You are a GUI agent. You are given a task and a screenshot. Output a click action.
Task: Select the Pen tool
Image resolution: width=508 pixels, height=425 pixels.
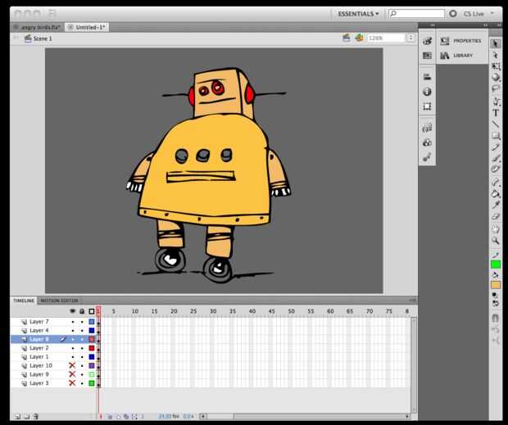pyautogui.click(x=496, y=102)
